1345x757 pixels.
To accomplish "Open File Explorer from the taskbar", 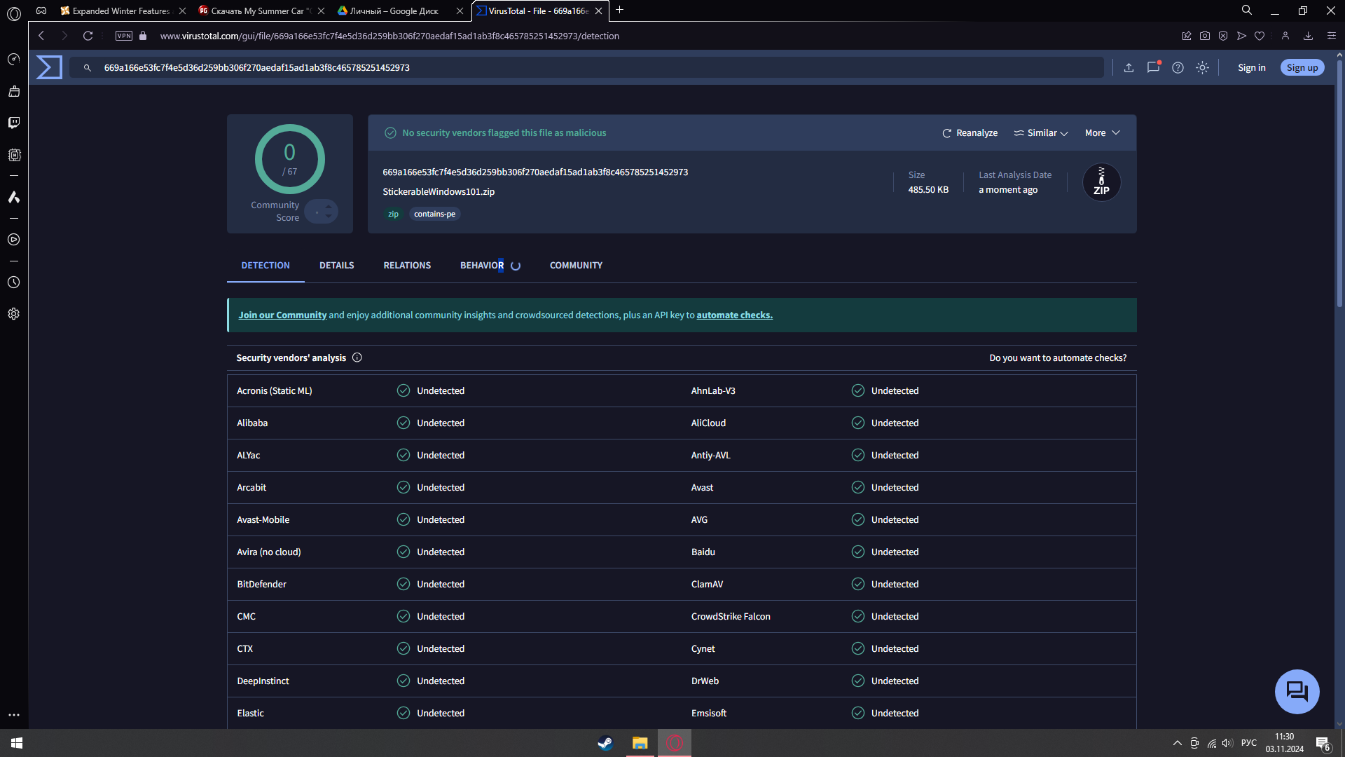I will 640,743.
